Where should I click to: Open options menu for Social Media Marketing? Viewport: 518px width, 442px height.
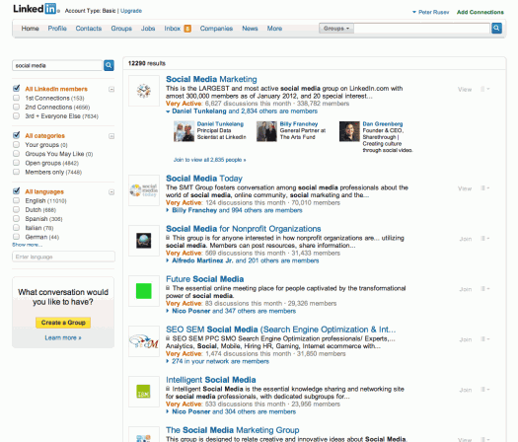(485, 89)
